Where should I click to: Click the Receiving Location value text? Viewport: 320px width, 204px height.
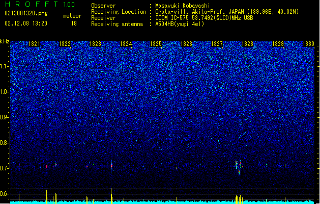point(227,12)
